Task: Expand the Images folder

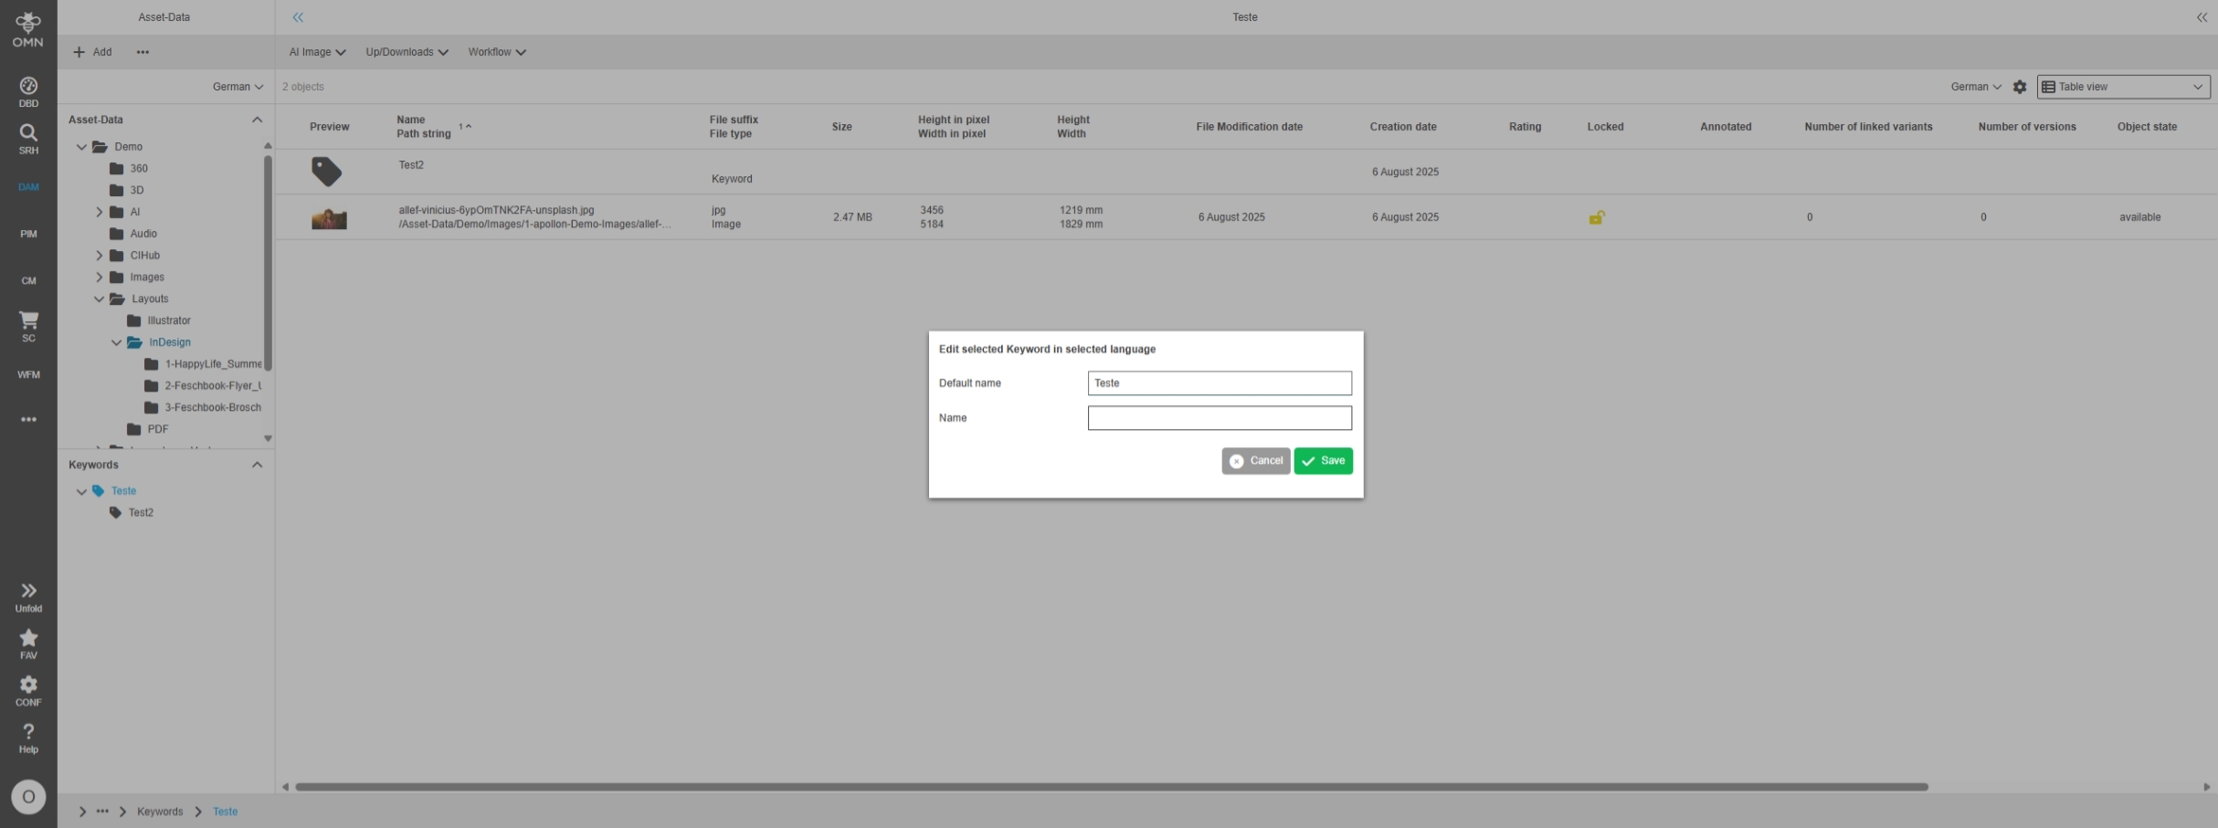Action: [99, 278]
